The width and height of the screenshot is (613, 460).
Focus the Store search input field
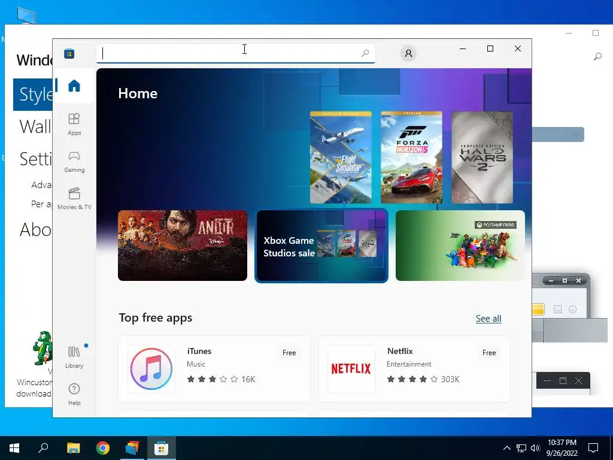click(x=236, y=53)
